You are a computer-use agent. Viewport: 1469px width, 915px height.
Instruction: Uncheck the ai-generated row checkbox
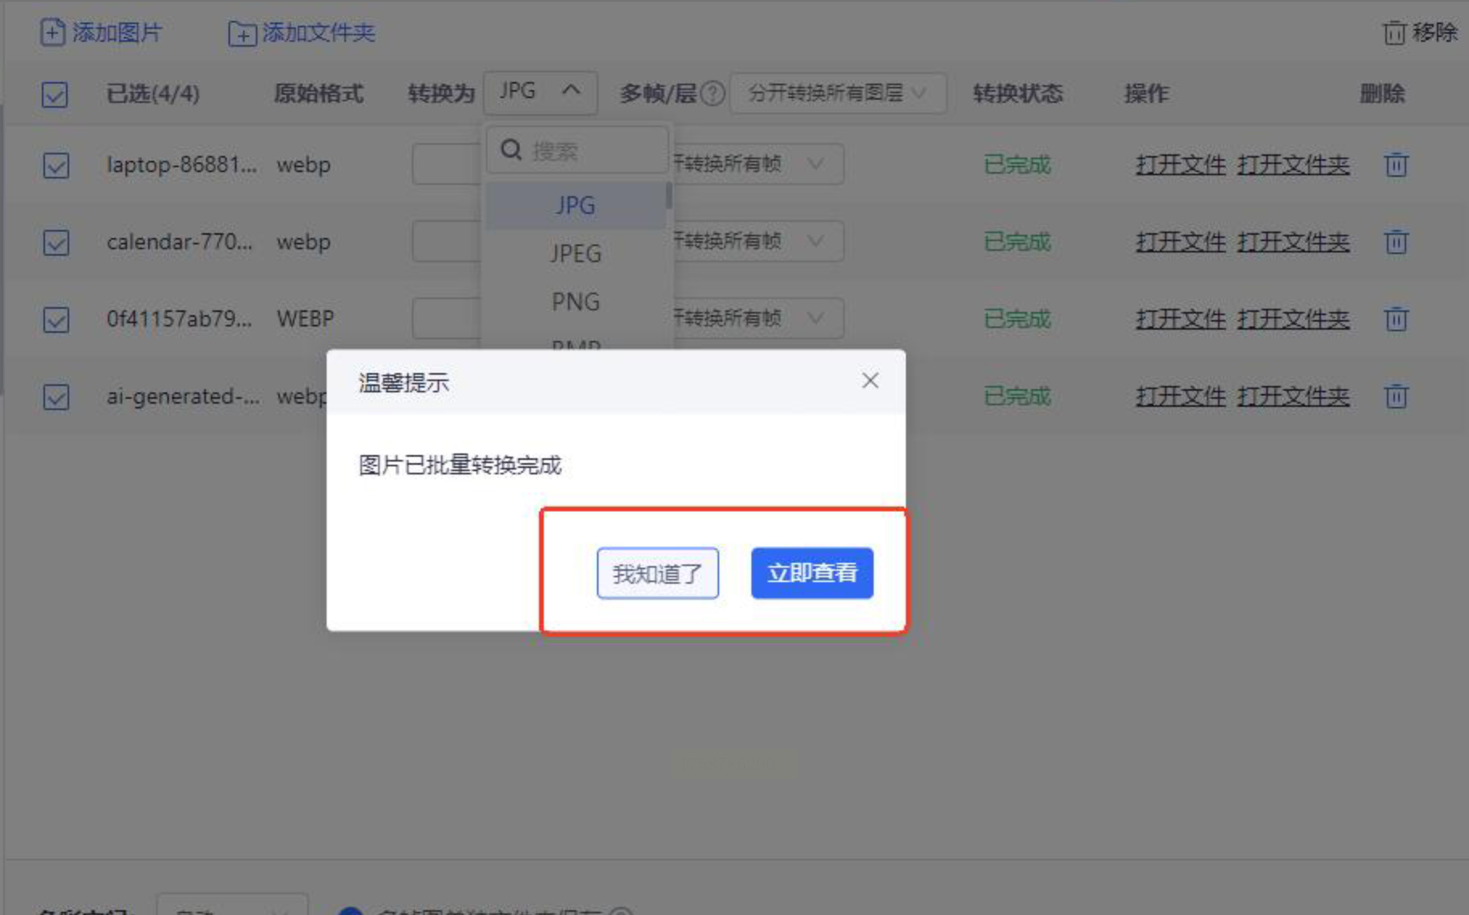pyautogui.click(x=56, y=396)
